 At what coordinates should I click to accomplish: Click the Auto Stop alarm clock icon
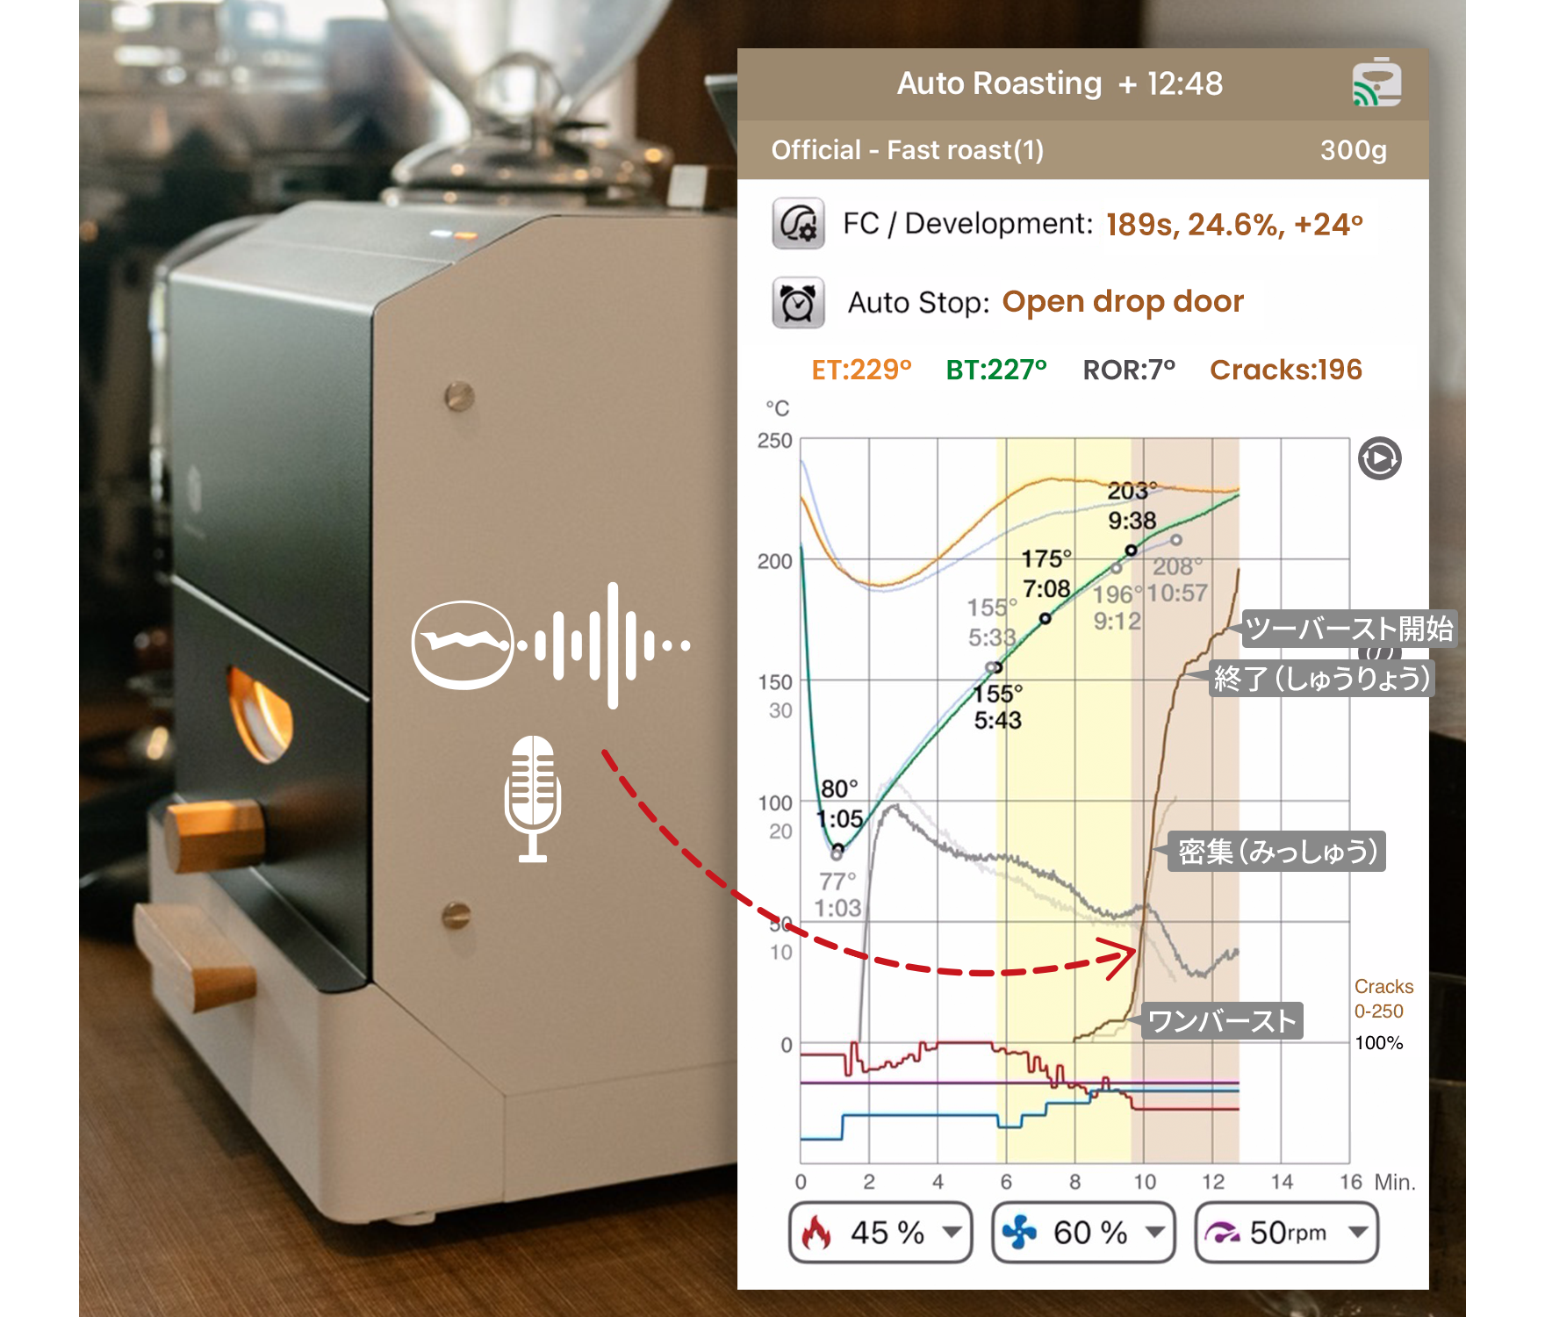(798, 303)
